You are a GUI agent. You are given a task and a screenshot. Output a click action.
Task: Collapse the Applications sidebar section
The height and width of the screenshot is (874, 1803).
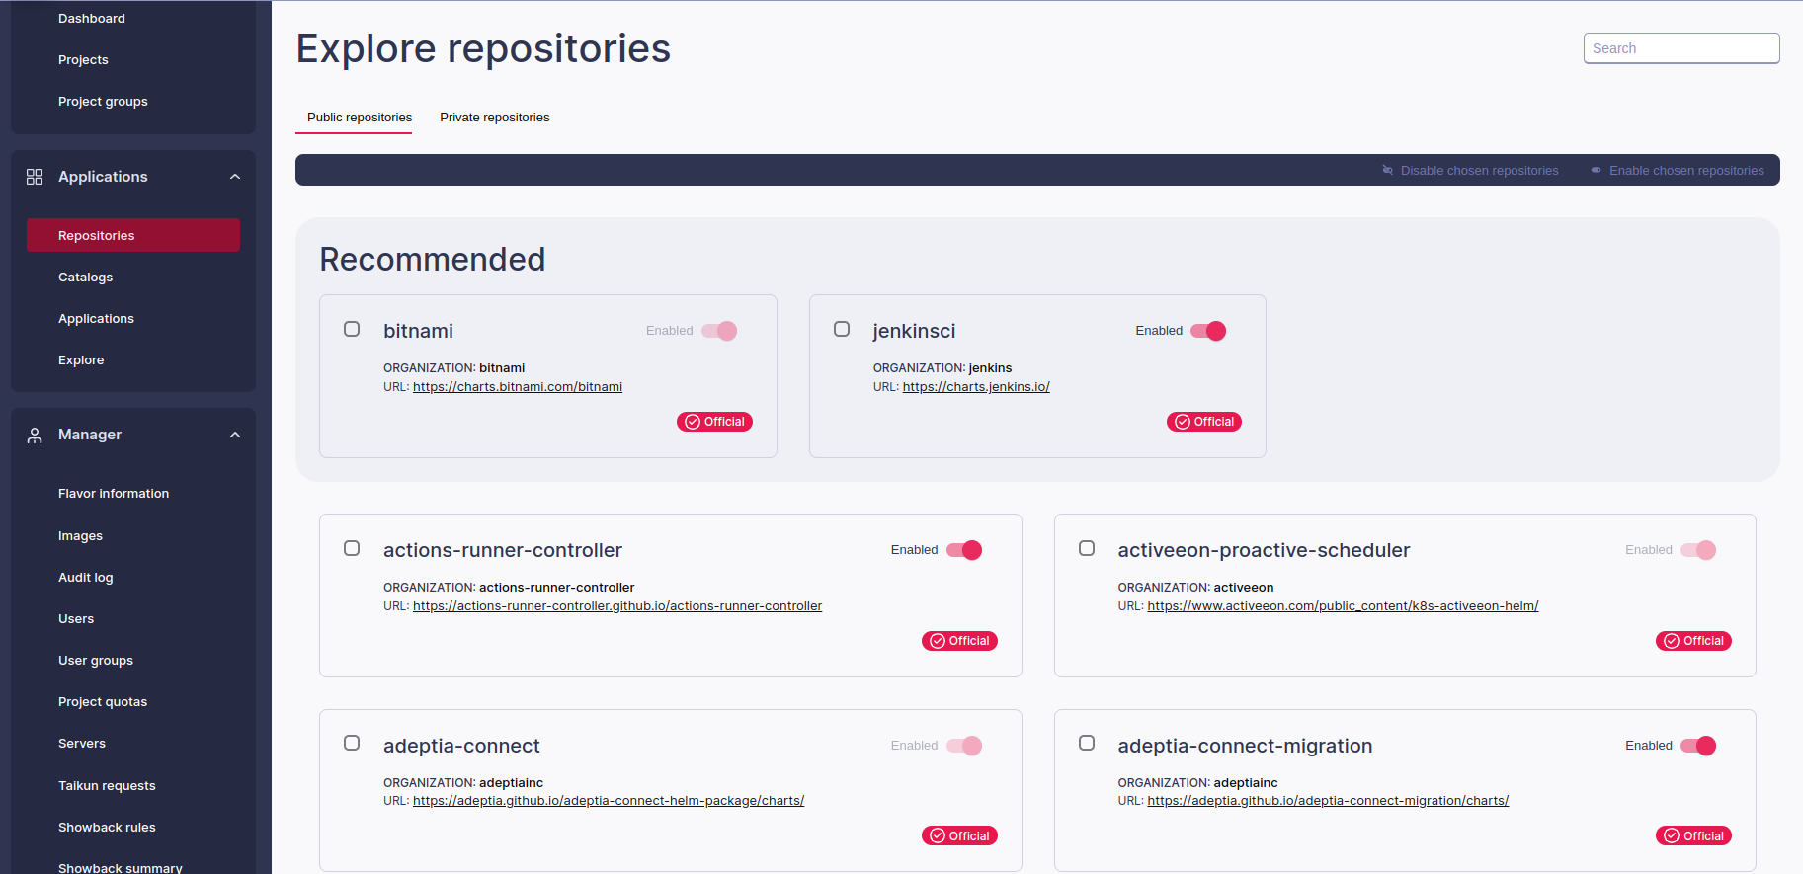[235, 177]
